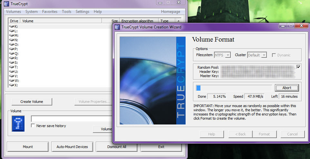Click the blue TrueCrypt volume logo icon
Viewport: 310px width, 159px height.
tap(18, 124)
